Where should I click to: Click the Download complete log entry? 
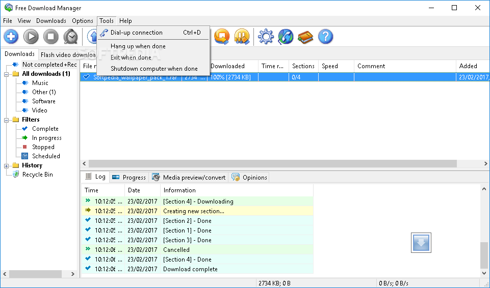197,269
